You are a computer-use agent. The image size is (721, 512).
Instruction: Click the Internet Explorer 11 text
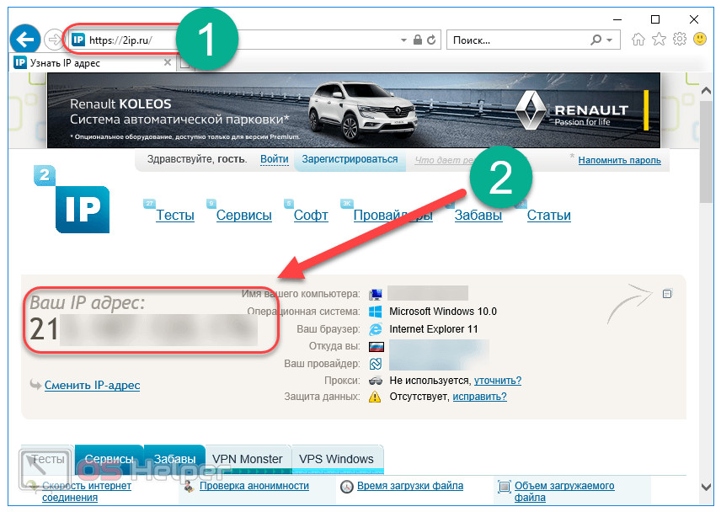click(434, 329)
